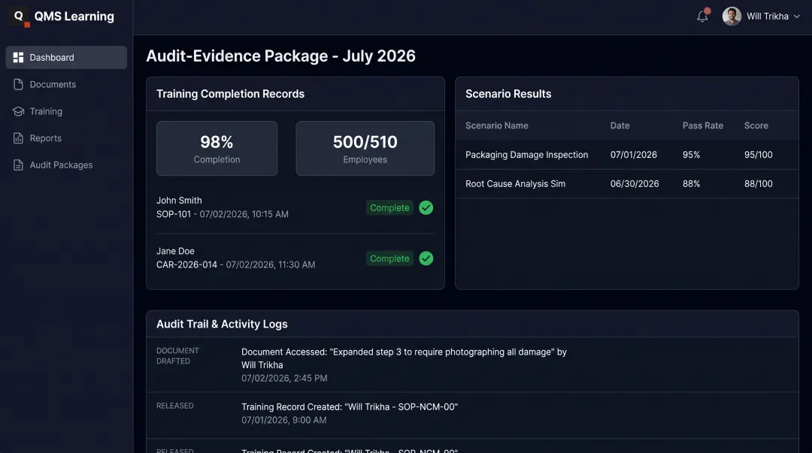Click the Audit Packages file icon
The height and width of the screenshot is (453, 812).
pyautogui.click(x=18, y=165)
